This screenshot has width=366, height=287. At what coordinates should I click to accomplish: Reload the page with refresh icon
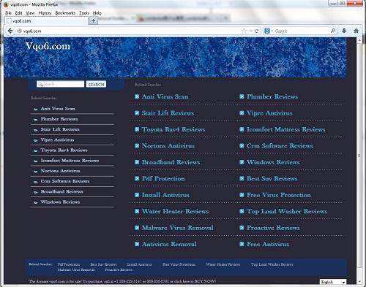[256, 31]
